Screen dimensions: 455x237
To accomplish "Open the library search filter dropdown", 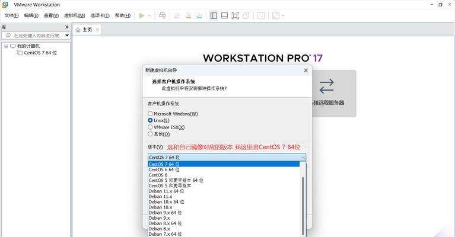I will click(x=67, y=36).
